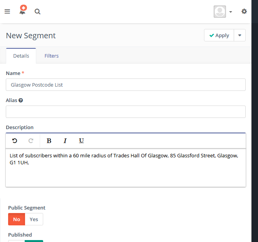Open the hamburger navigation menu

pos(7,11)
